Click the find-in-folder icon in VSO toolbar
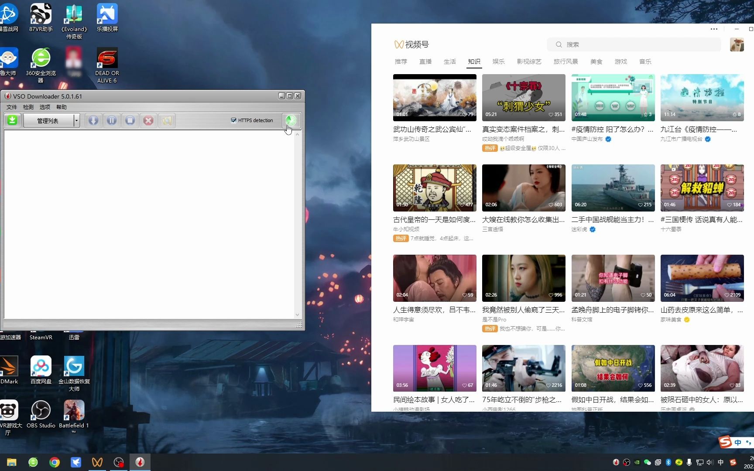754x471 pixels. click(167, 120)
